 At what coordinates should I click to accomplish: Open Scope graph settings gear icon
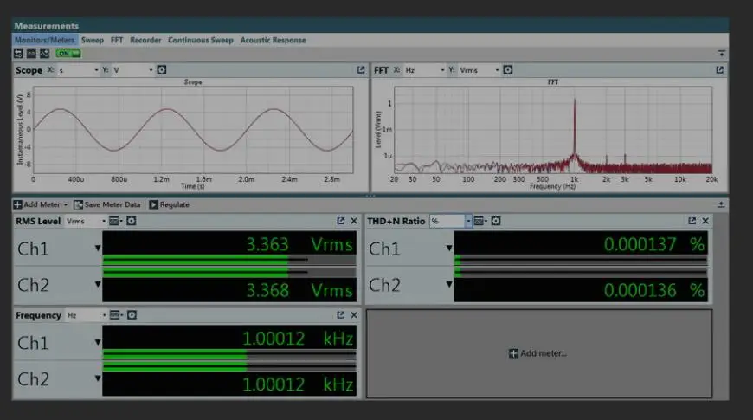click(162, 70)
